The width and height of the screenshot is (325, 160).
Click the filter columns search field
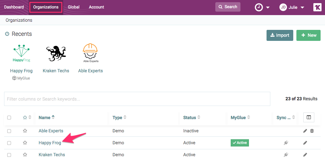(137, 99)
